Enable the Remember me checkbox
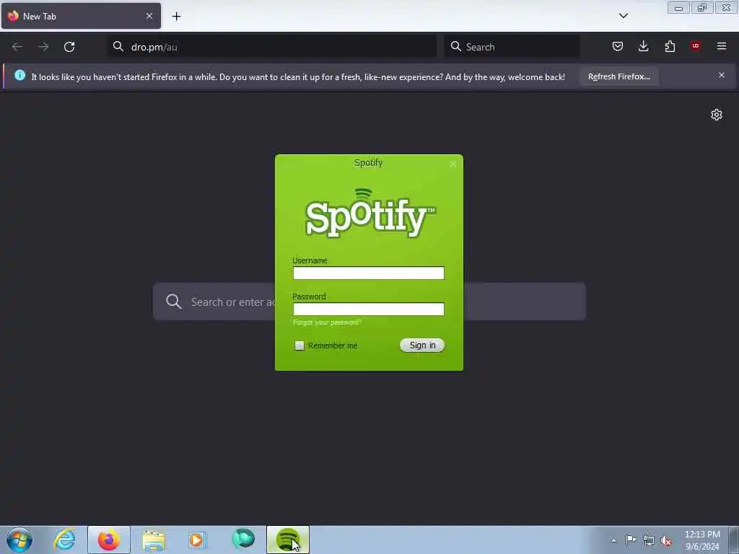This screenshot has height=554, width=739. 299,346
